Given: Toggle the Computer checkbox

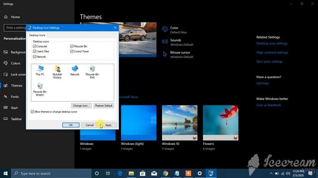Looking at the screenshot, I should 34,46.
